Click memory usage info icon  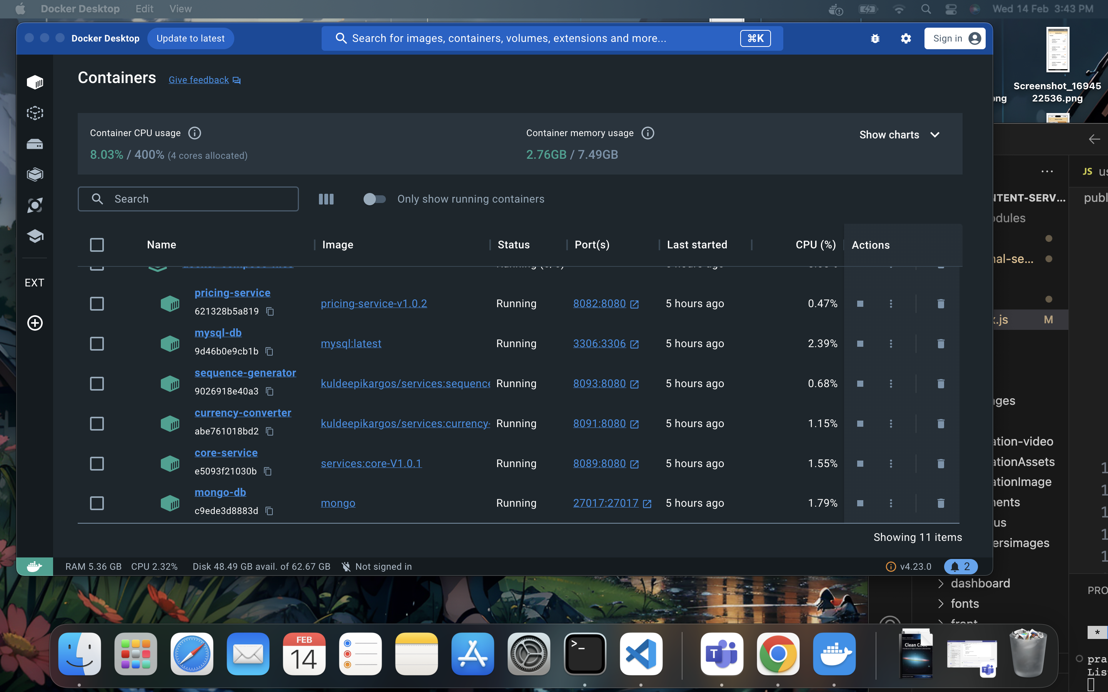coord(648,133)
